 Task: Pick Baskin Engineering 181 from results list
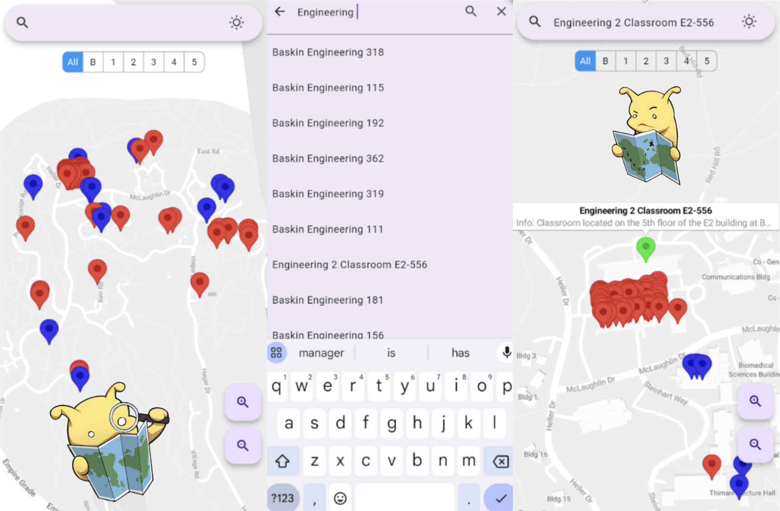coord(327,300)
